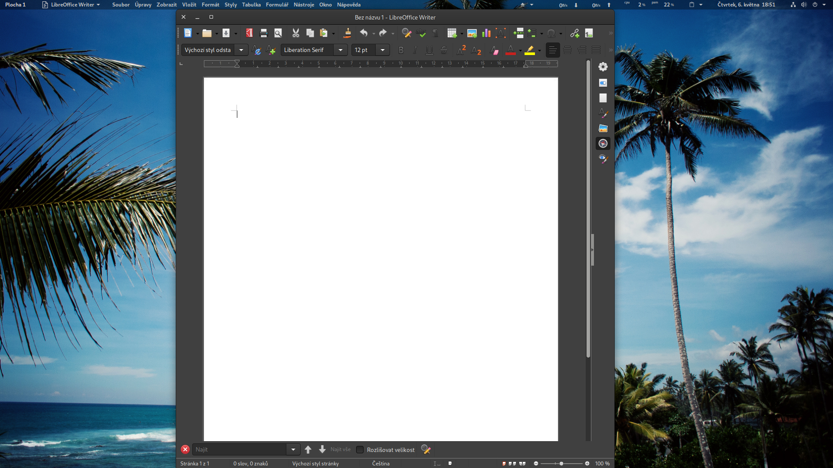The width and height of the screenshot is (833, 468).
Task: Expand the search history dropdown
Action: pos(293,449)
